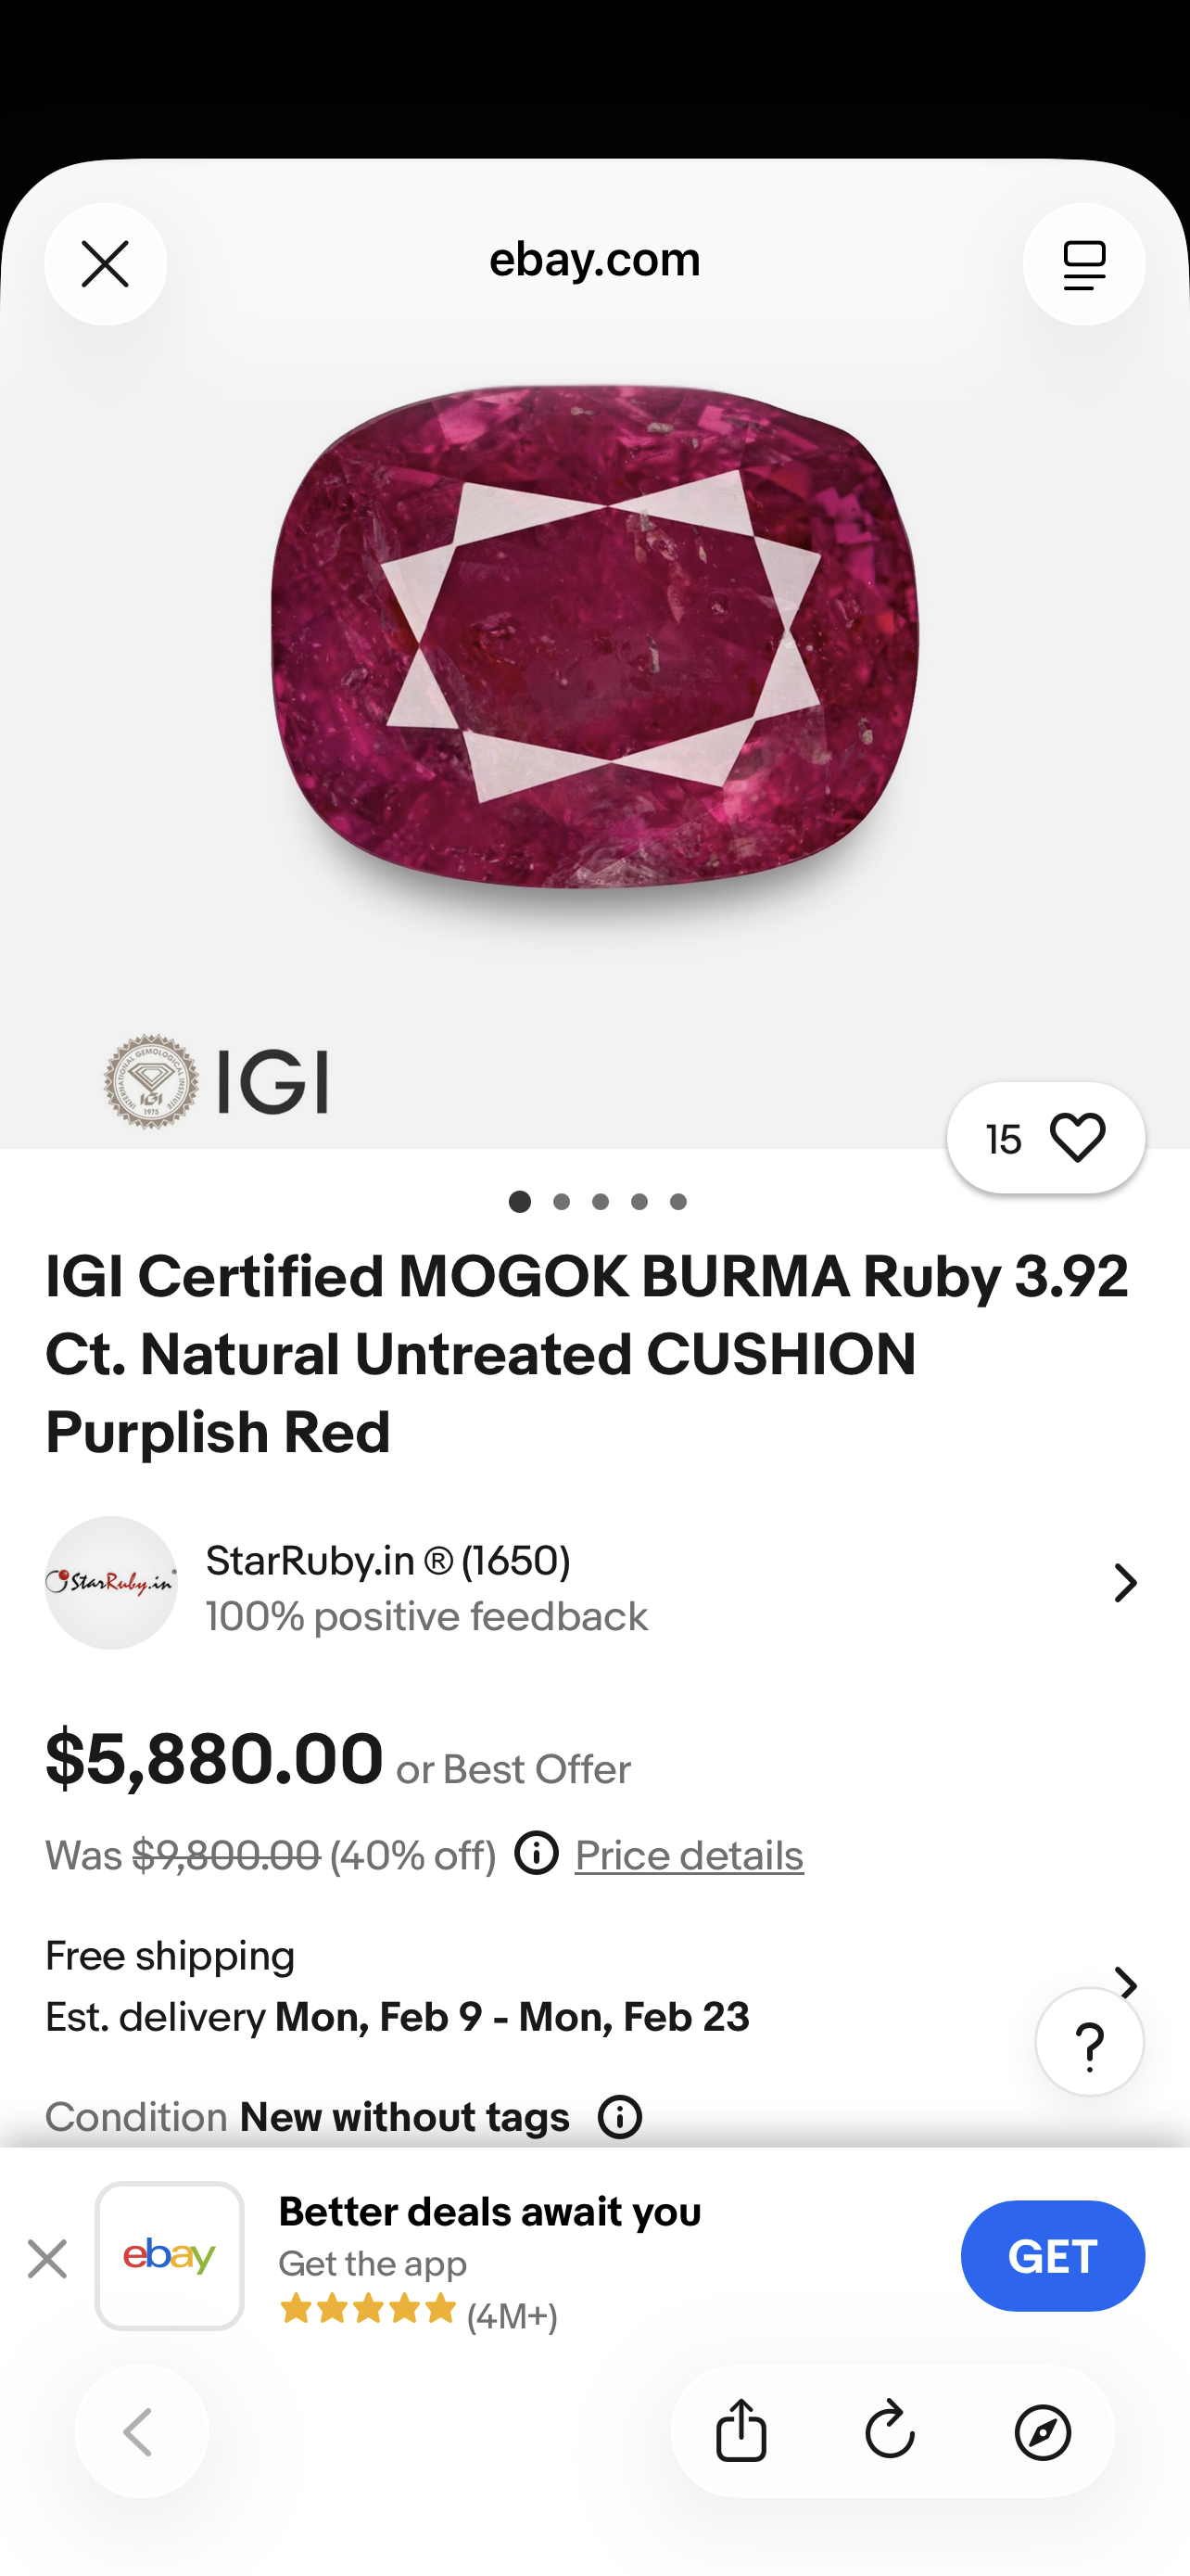Open in Safari compass icon
Viewport: 1190px width, 2576px height.
(x=1042, y=2431)
